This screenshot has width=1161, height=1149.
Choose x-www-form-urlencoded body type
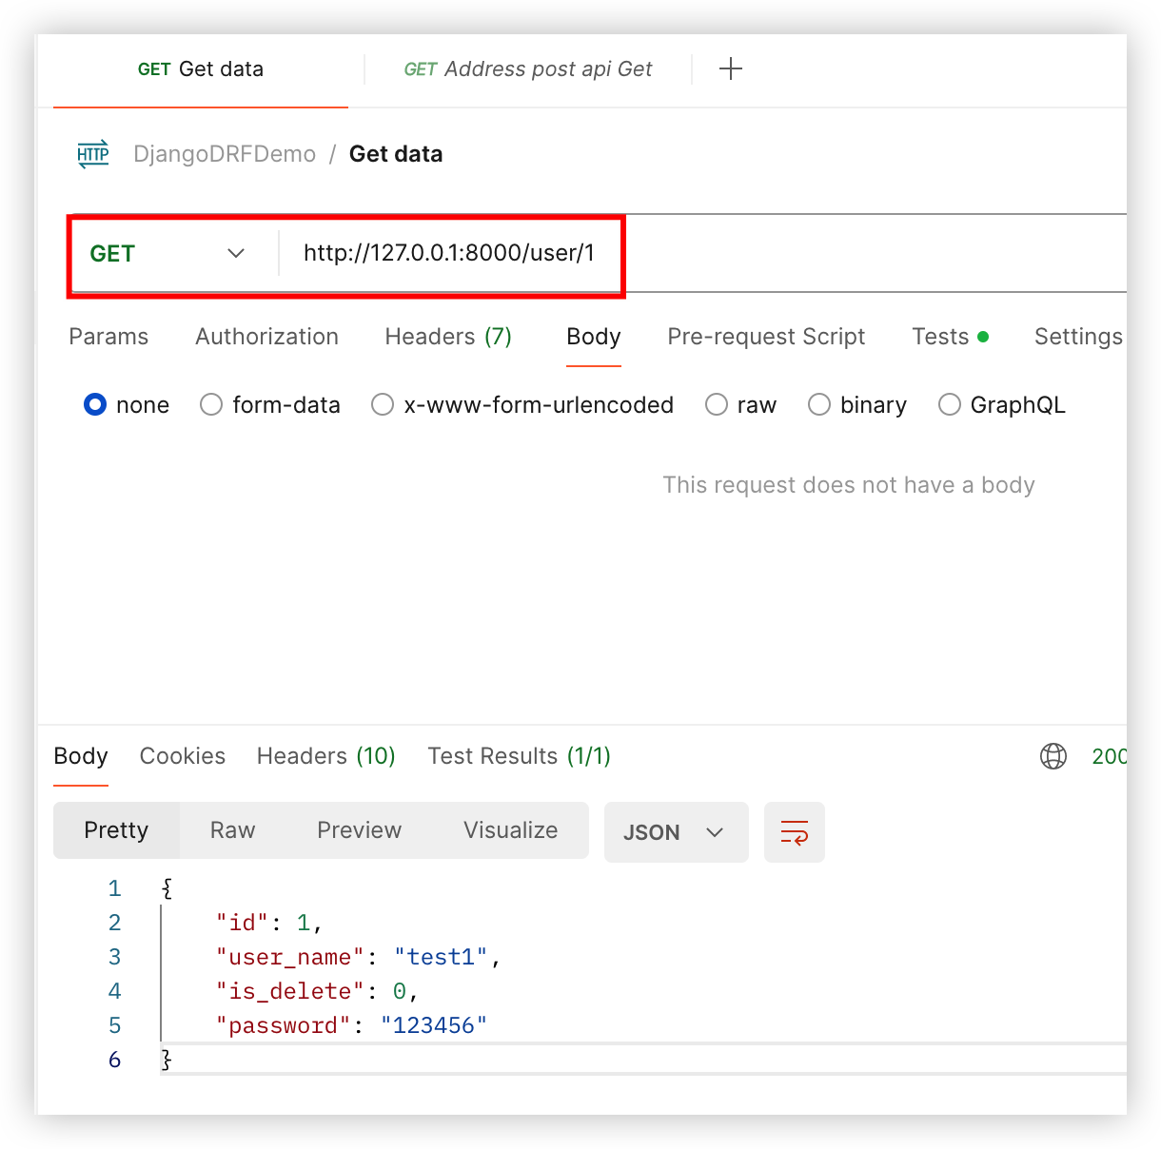[383, 405]
